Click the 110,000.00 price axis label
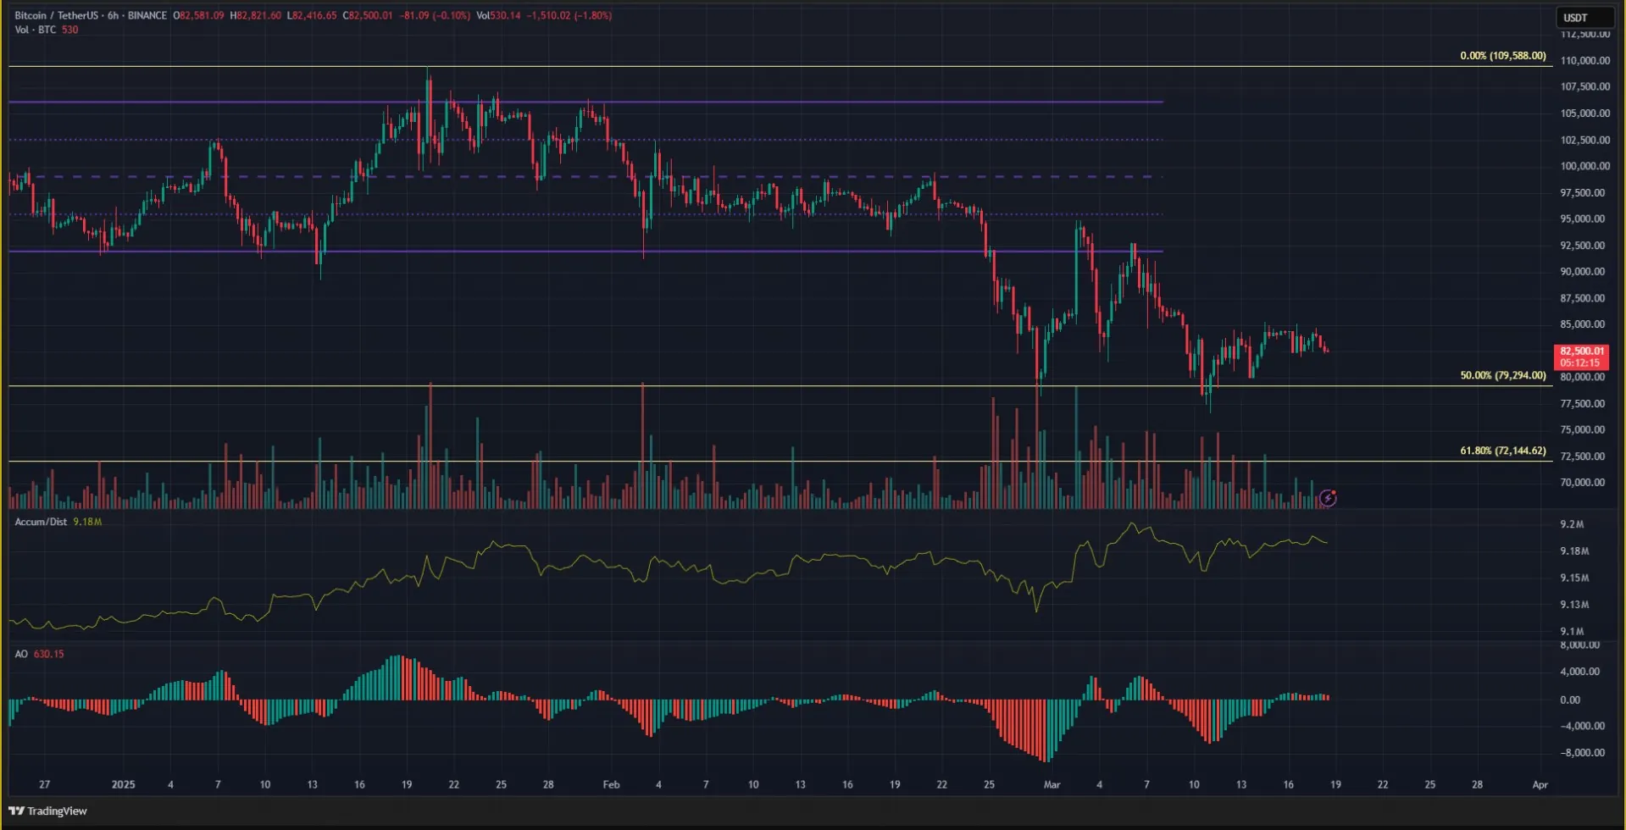 click(x=1584, y=61)
